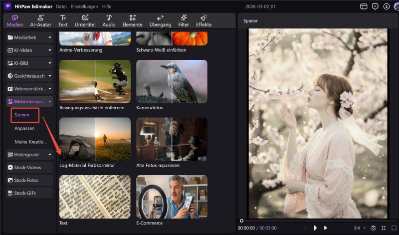Viewport: 399px width, 235px height.
Task: Open the layout switcher icon
Action: click(x=364, y=6)
